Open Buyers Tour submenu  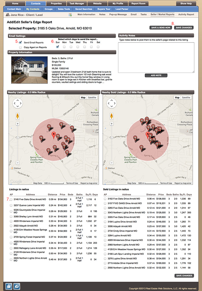click(x=104, y=9)
